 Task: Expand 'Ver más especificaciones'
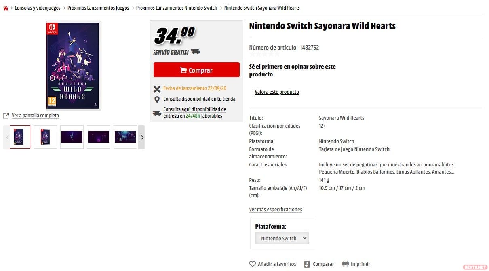tap(275, 210)
